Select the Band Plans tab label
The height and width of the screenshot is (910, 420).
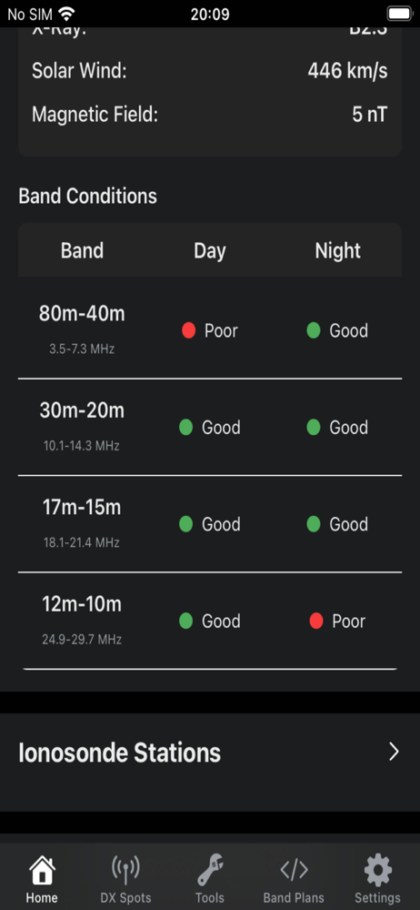[295, 898]
